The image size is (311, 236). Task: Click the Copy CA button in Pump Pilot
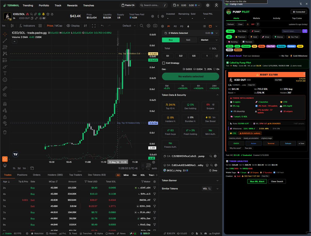point(251,85)
